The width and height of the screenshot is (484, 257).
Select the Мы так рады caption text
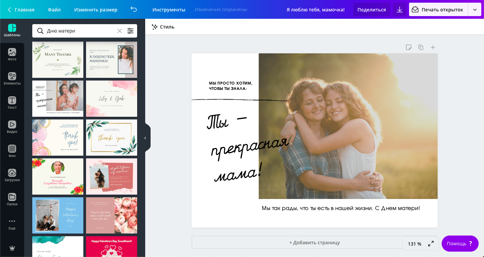pyautogui.click(x=341, y=208)
